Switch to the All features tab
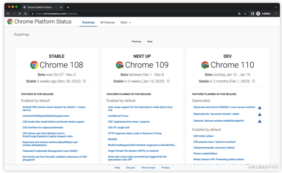The height and width of the screenshot is (173, 282). coord(107,22)
